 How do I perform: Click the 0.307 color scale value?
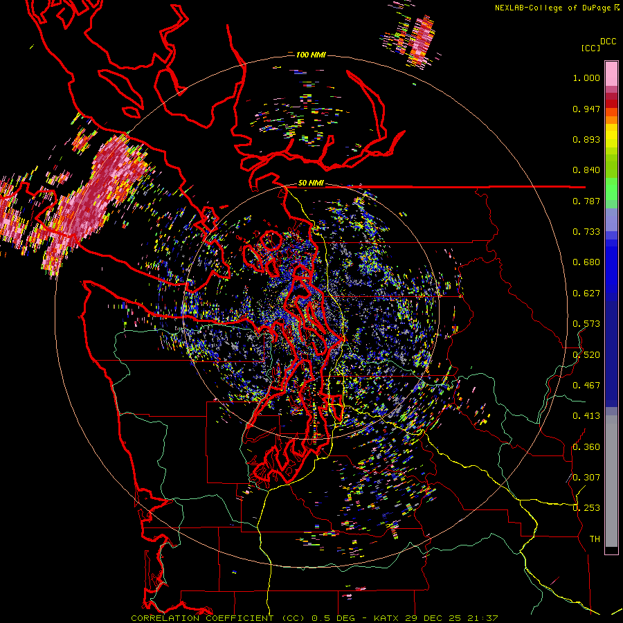point(586,478)
